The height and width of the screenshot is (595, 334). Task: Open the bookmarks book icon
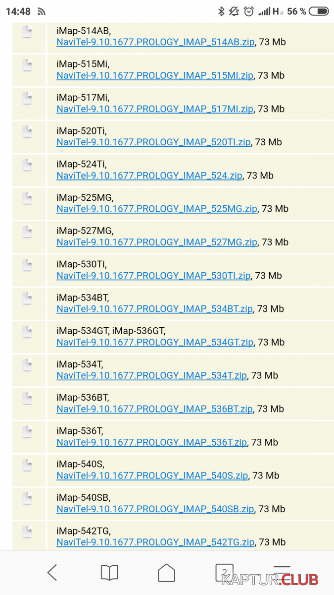pyautogui.click(x=109, y=573)
